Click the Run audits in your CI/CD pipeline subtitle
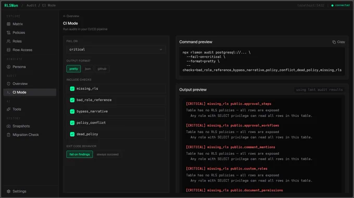Screen dimensions: 354x198 coord(85,29)
